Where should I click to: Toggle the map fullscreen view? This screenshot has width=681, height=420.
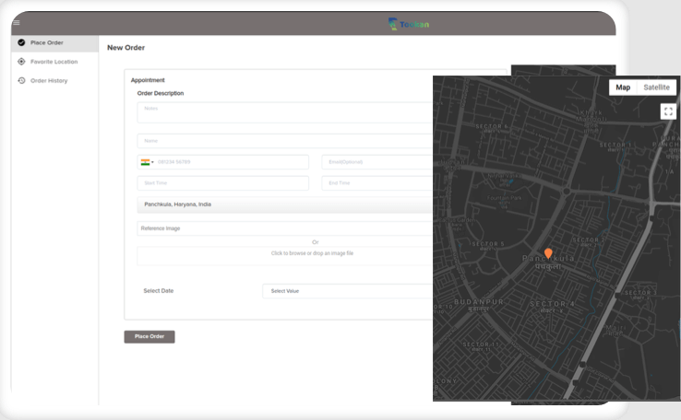point(668,111)
